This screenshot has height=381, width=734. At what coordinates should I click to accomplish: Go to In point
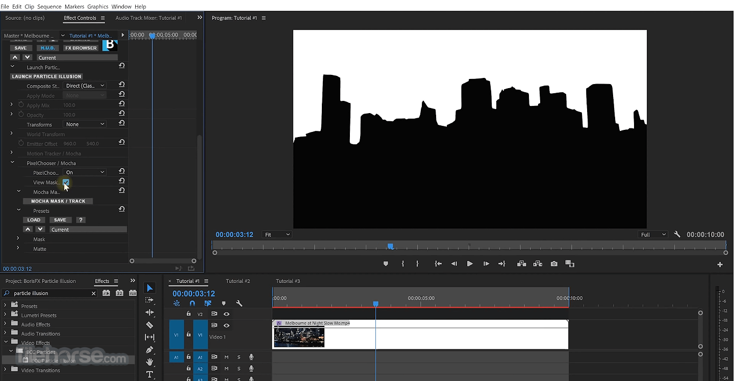[x=438, y=264]
